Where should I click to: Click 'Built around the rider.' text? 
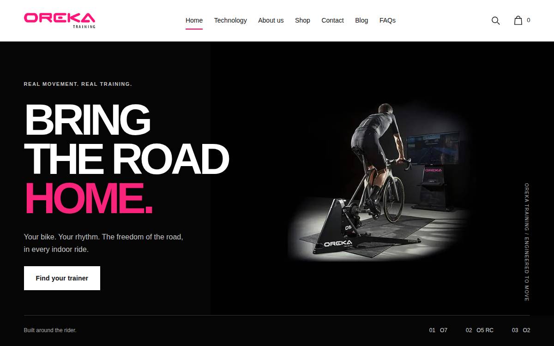50,330
